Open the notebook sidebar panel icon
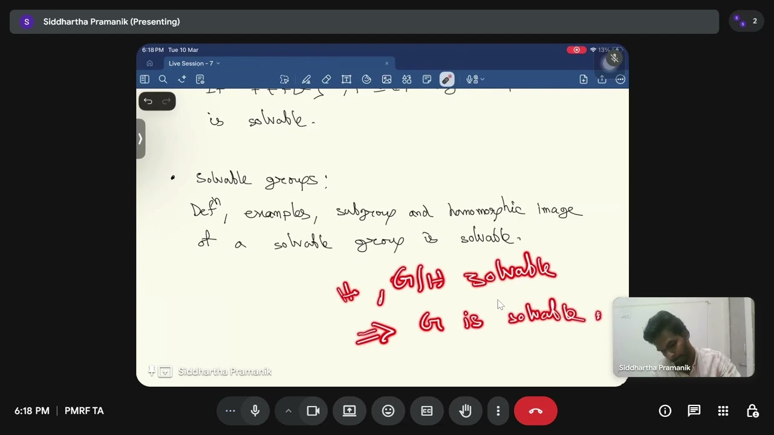Screen dimensions: 774x435 point(145,79)
